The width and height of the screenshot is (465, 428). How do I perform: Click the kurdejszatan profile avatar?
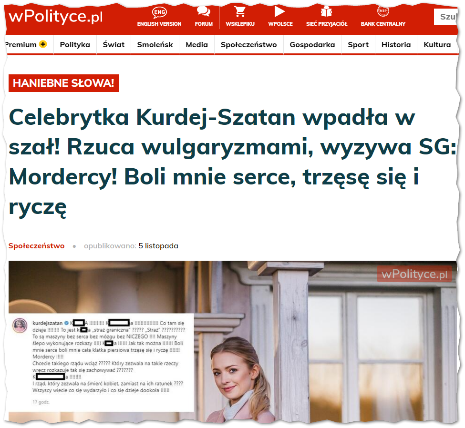tap(20, 326)
